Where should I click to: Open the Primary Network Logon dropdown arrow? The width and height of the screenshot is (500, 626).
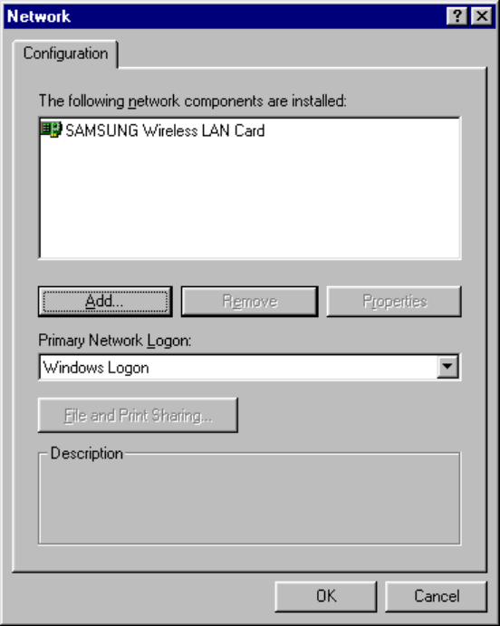(x=447, y=366)
